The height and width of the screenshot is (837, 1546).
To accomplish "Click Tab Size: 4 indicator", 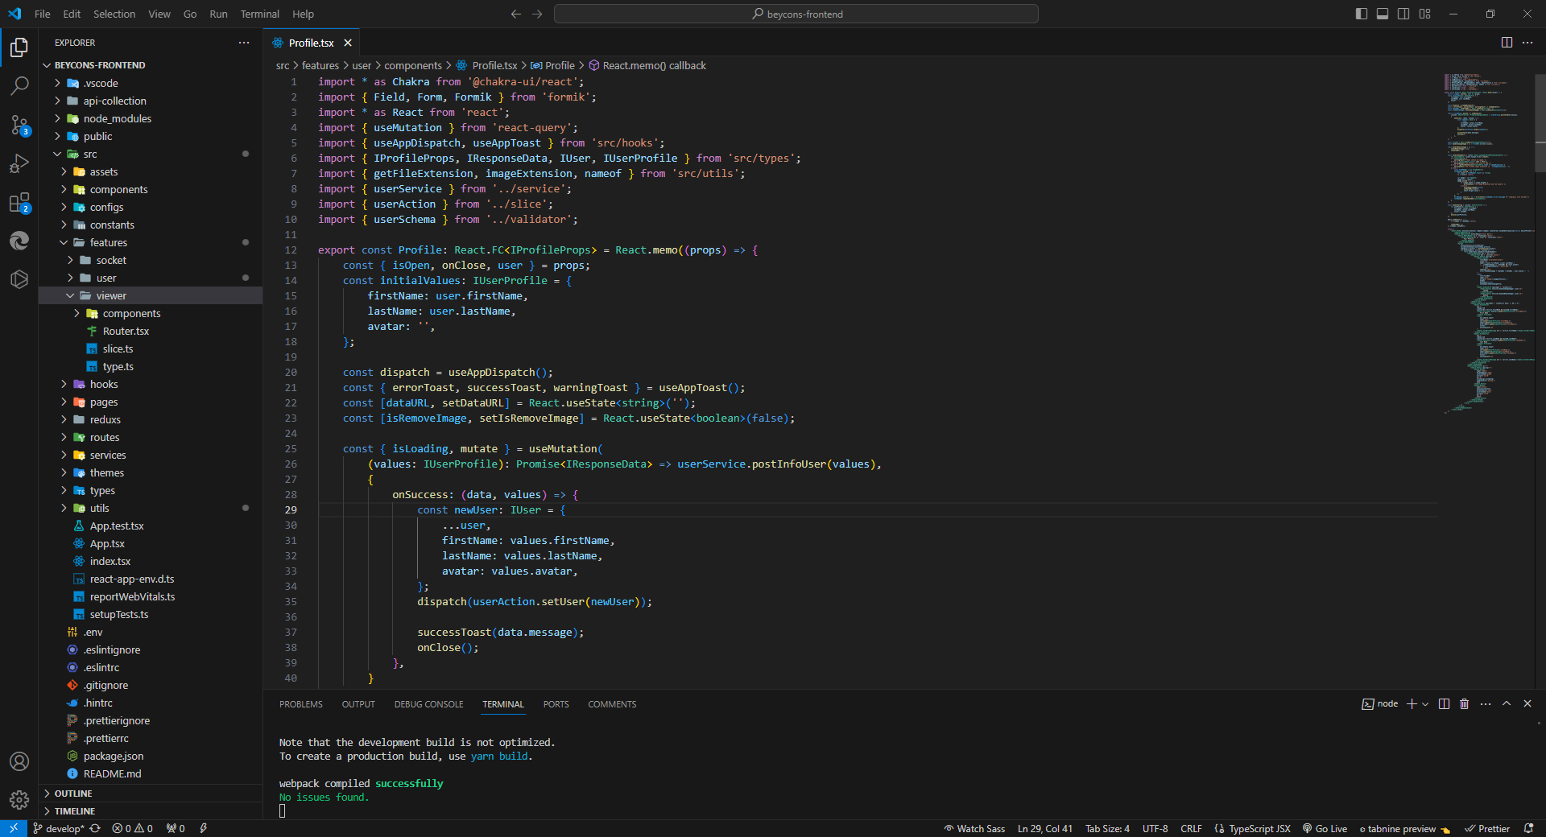I will pyautogui.click(x=1107, y=828).
